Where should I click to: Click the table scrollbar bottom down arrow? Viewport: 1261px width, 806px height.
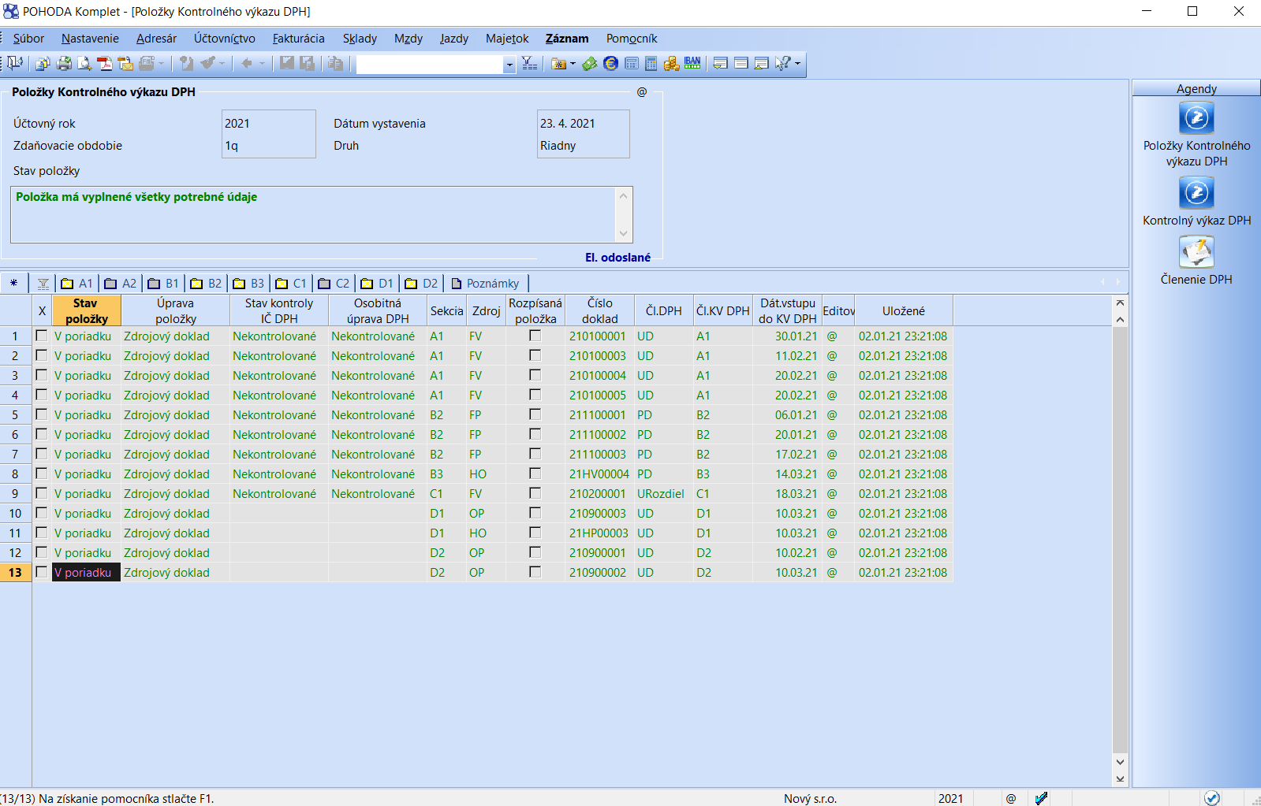pyautogui.click(x=1120, y=779)
